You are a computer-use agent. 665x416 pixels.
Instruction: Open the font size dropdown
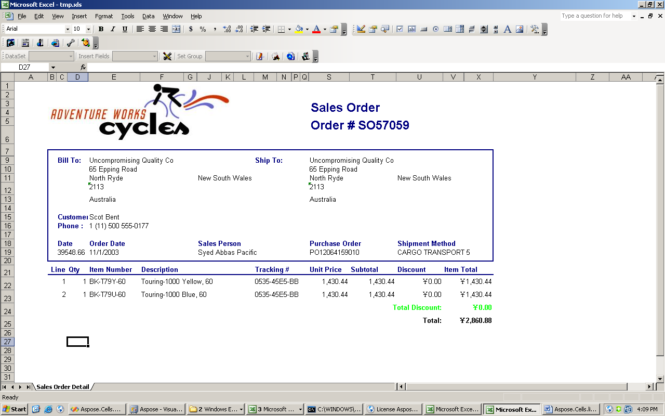[88, 29]
